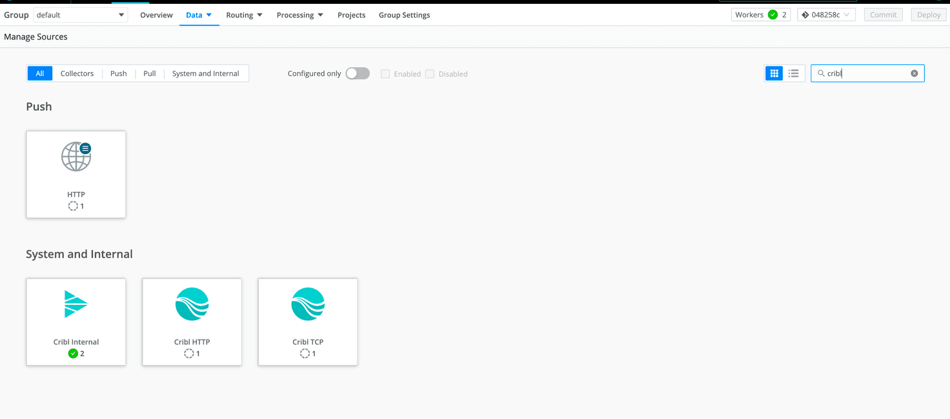
Task: Check the Enabled filter checkbox
Action: [385, 74]
